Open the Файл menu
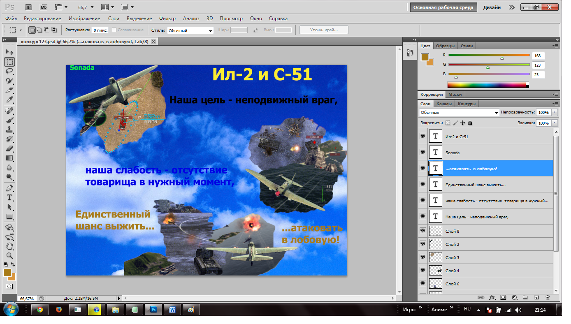The width and height of the screenshot is (571, 324). click(12, 19)
